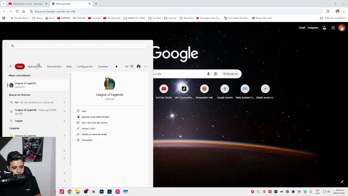The width and height of the screenshot is (348, 196).
Task: Expand the 'lea' web search suggestion arrow
Action: (64, 102)
